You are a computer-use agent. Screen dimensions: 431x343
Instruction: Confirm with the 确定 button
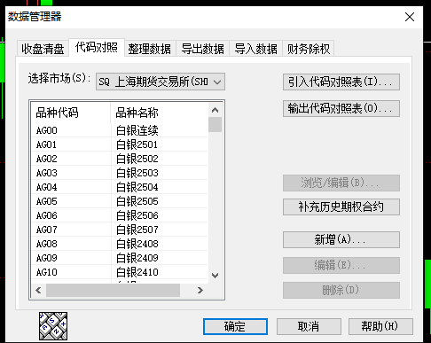(235, 326)
